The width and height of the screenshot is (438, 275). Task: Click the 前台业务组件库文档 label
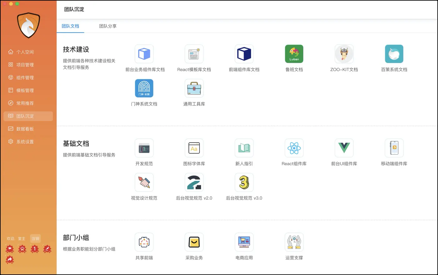pyautogui.click(x=145, y=70)
